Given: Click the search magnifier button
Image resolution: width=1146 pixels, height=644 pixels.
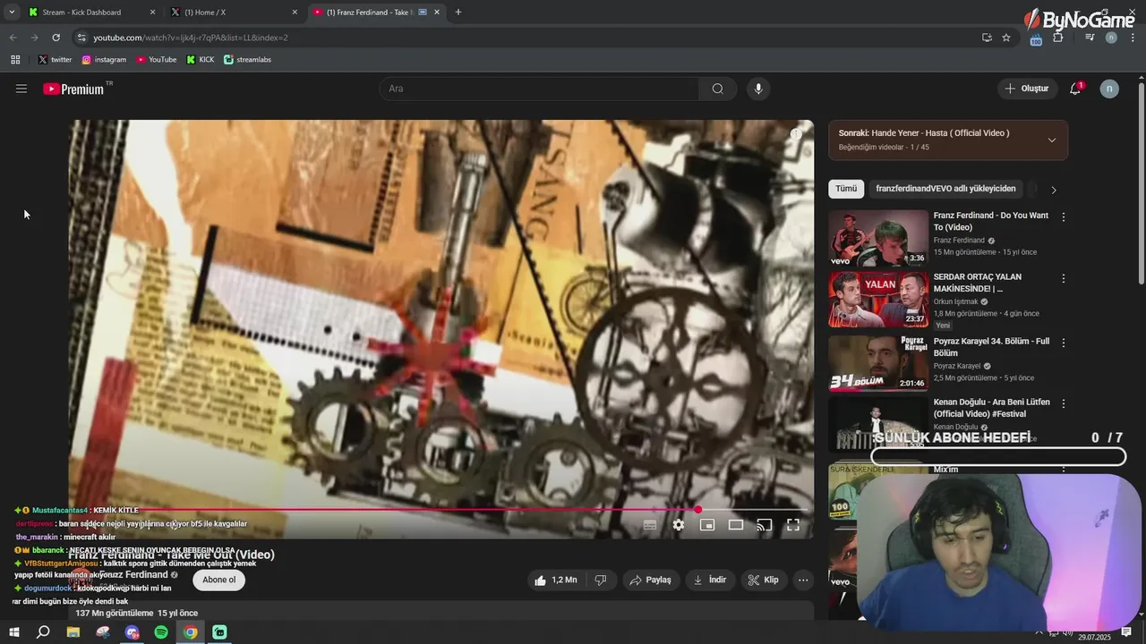Looking at the screenshot, I should (x=717, y=89).
